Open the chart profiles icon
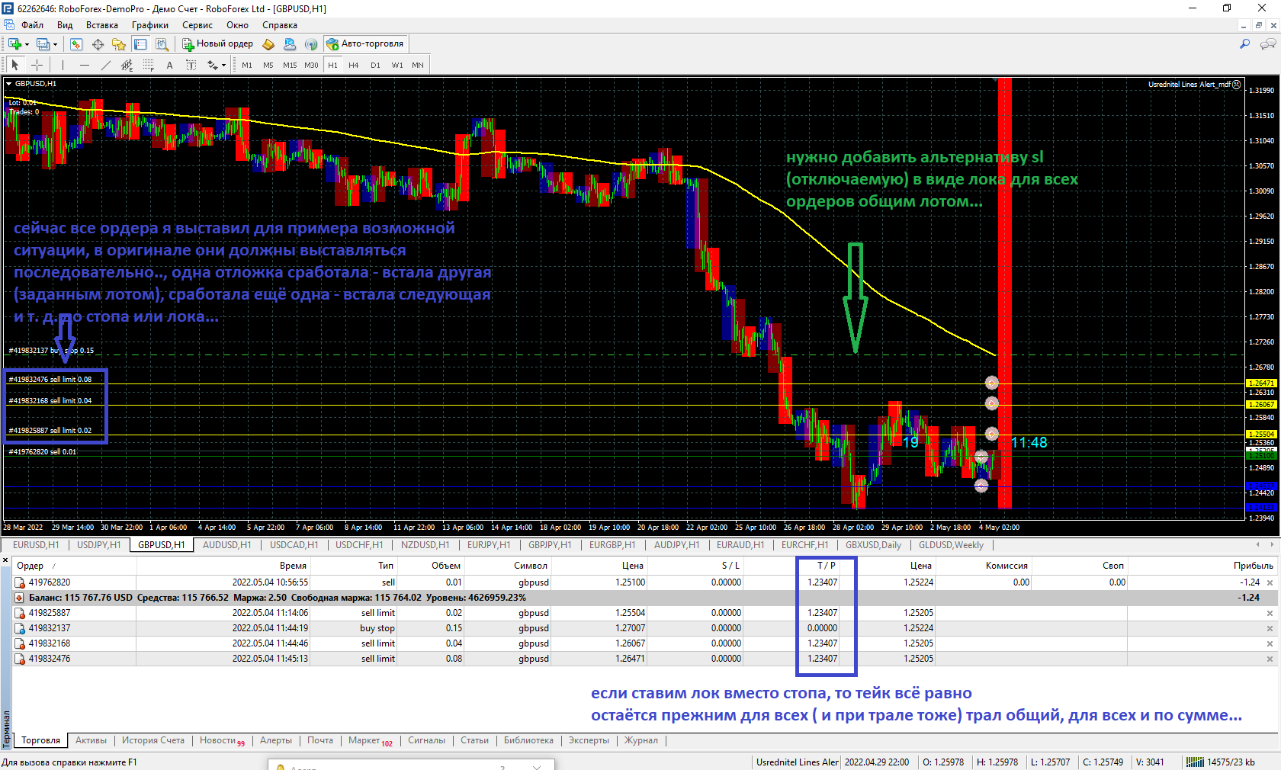The image size is (1281, 770). 43,44
